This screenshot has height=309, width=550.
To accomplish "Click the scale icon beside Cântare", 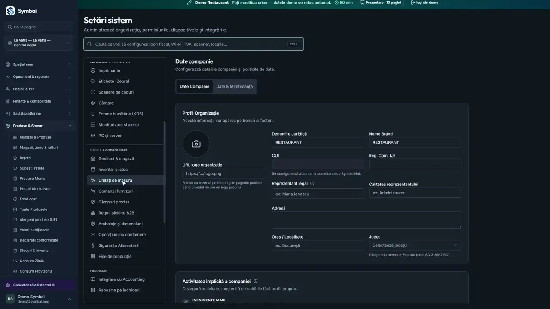I will [x=93, y=103].
